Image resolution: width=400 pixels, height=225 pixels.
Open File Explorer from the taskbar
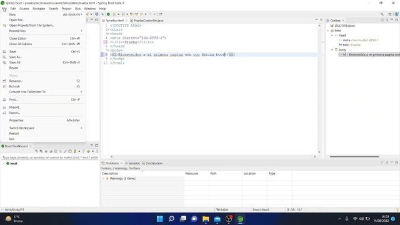coord(206,219)
